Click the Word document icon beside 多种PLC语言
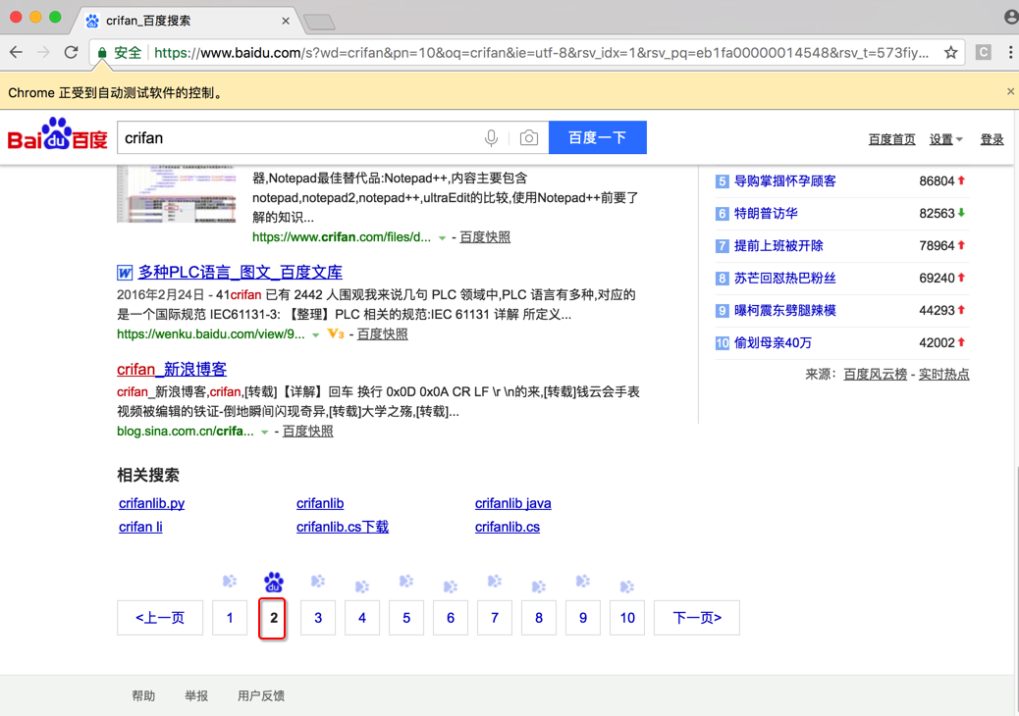 click(125, 273)
